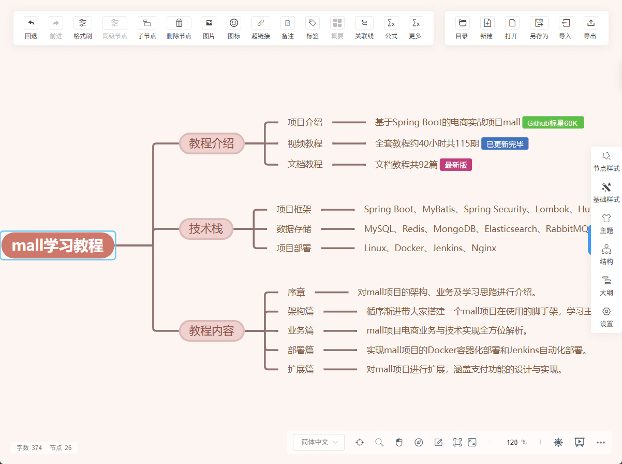The image size is (622, 464).
Task: Toggle read-only edit mode icon
Action: click(438, 442)
